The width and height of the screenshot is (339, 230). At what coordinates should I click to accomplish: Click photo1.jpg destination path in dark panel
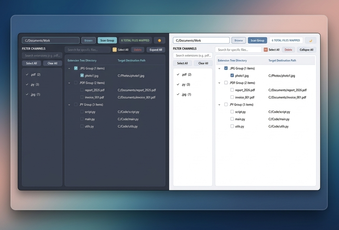point(131,76)
